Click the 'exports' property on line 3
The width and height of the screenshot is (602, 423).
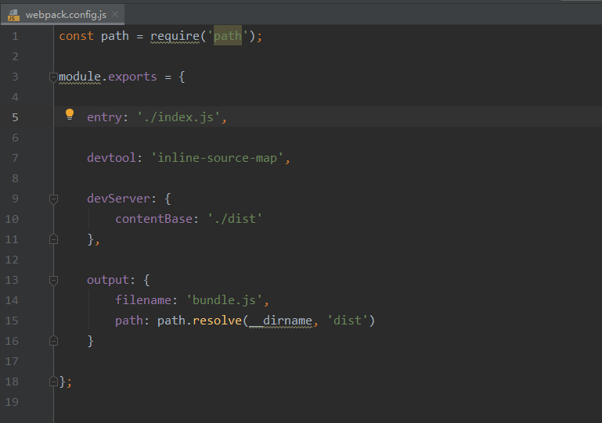tap(132, 77)
